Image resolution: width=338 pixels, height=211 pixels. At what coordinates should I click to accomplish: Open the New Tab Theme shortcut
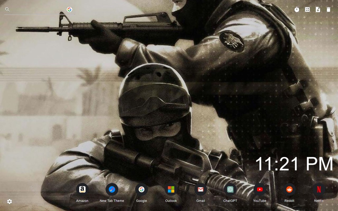[112, 189]
